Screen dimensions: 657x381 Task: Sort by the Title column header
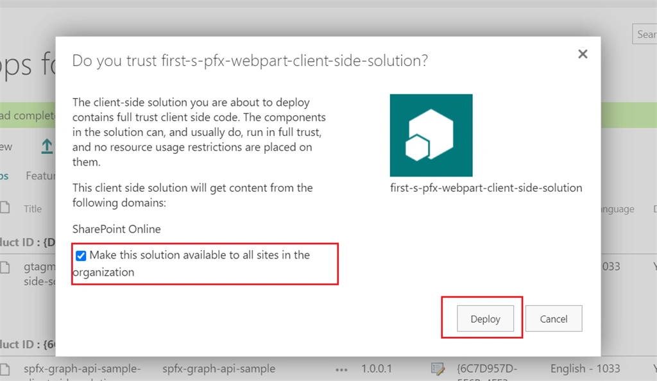pos(33,208)
